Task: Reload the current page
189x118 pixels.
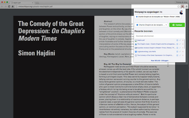Action: [x=9, y=6]
